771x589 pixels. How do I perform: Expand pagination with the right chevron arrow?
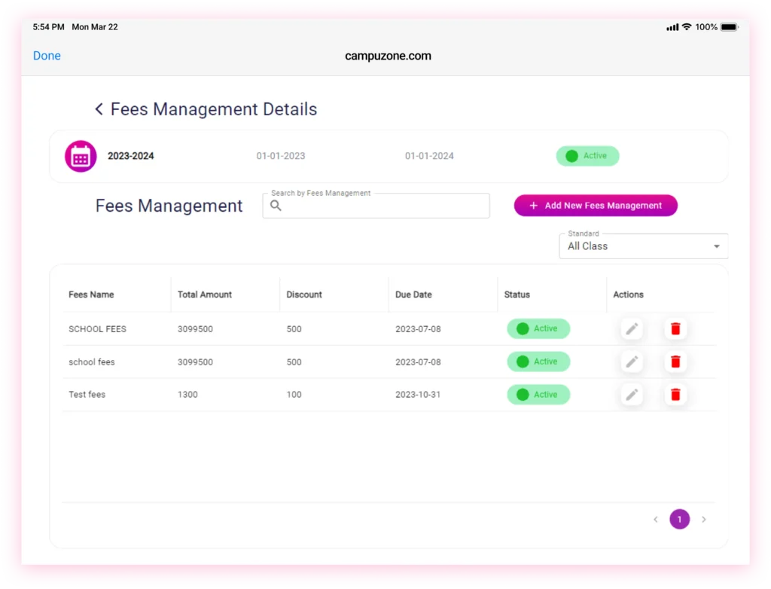click(x=703, y=519)
